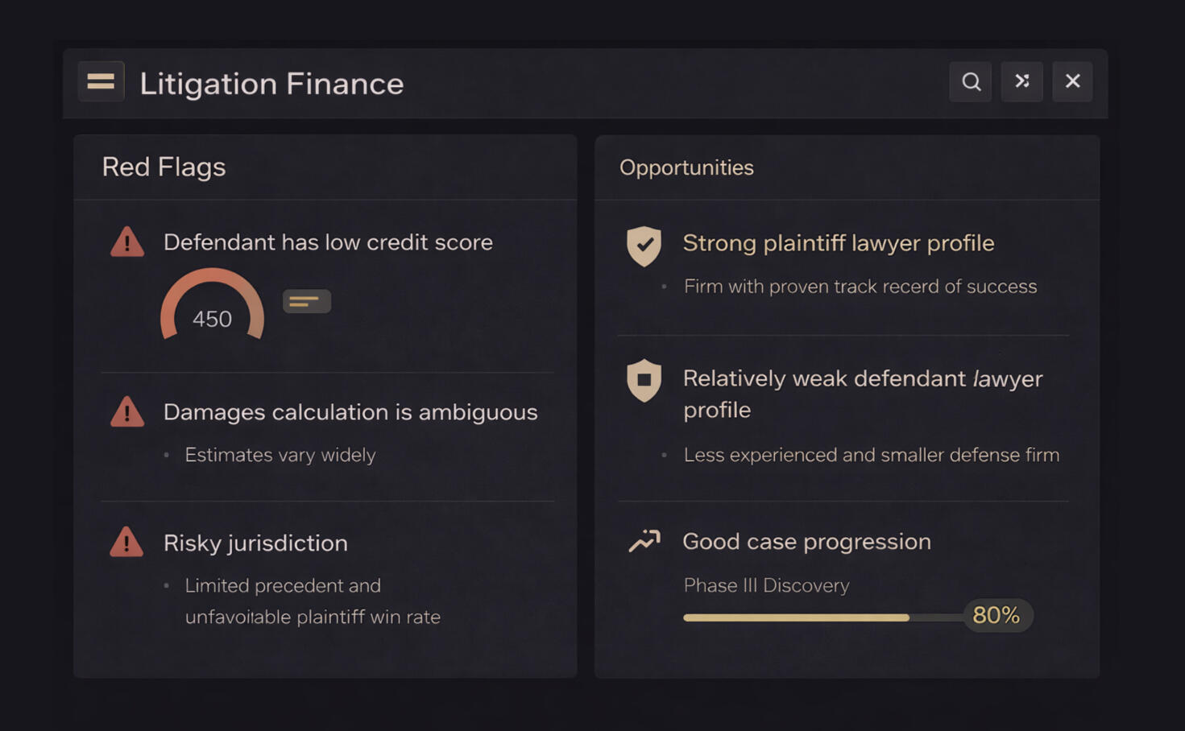Screen dimensions: 1185x731
Task: Open 'Damages calculation is ambiguous' item
Action: coord(350,412)
